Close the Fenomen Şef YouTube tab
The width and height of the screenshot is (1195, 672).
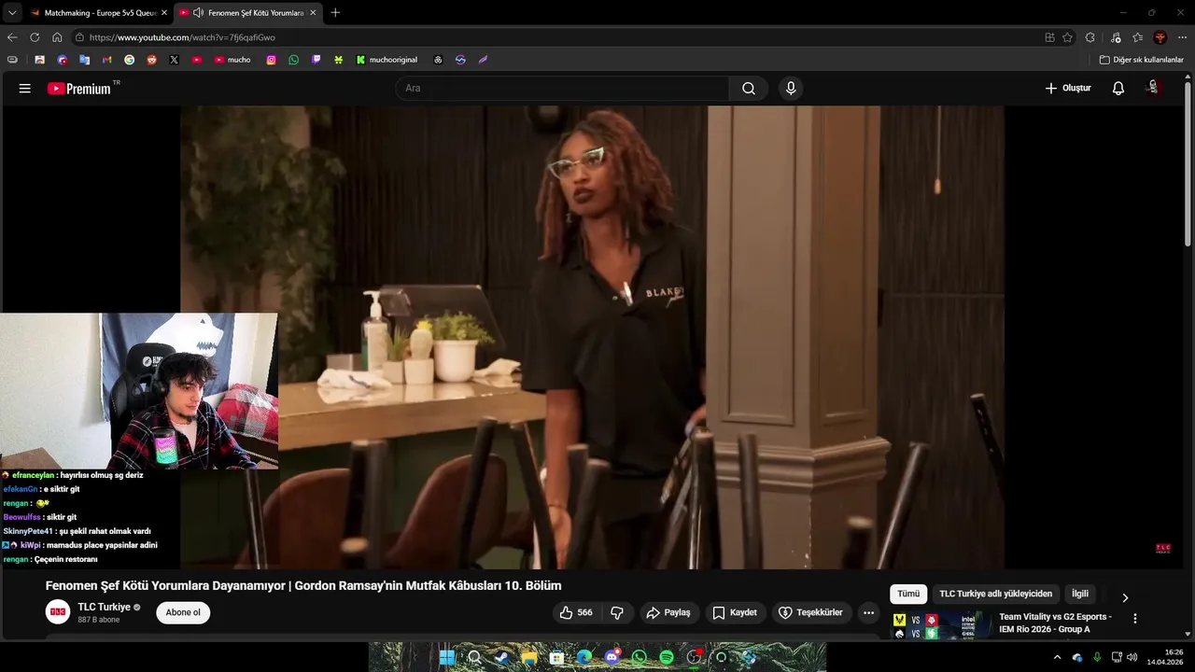(313, 13)
